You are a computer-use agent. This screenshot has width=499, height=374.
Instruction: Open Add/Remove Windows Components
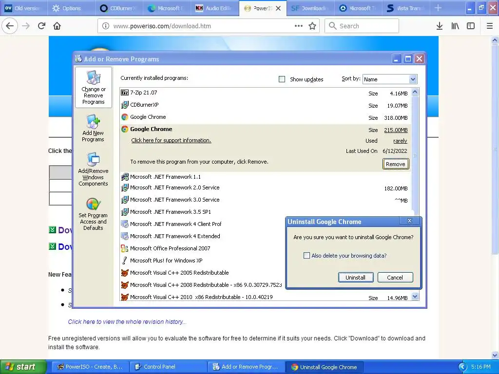[x=93, y=169]
